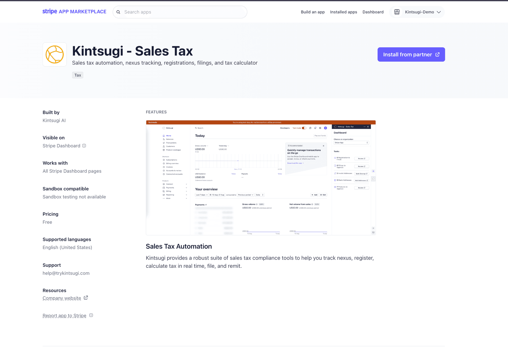This screenshot has height=354, width=508.
Task: Click the Report app to Stripe link
Action: pos(64,316)
